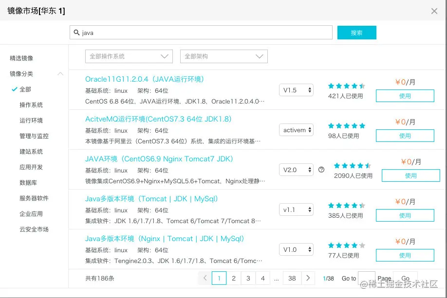447x298 pixels.
Task: Close the 镜像市场 dialog with the X
Action: point(434,11)
